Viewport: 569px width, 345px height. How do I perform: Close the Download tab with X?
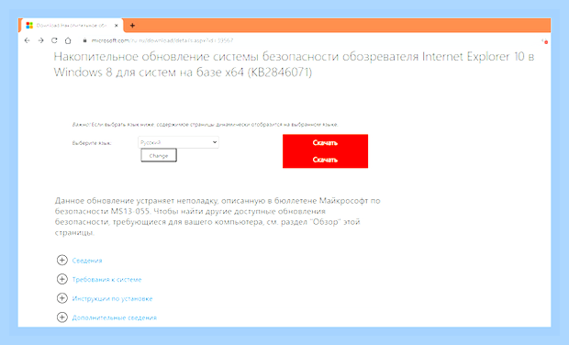(x=117, y=26)
